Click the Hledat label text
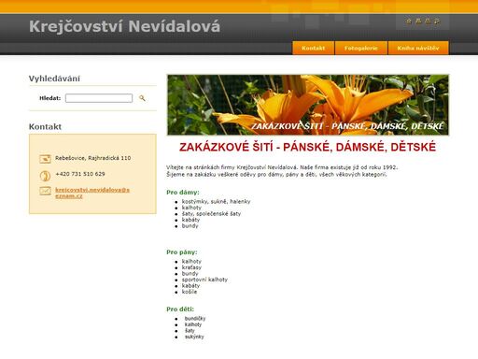Image resolution: width=478 pixels, height=359 pixels. (49, 98)
